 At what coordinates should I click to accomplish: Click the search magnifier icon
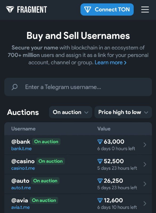coord(15,87)
